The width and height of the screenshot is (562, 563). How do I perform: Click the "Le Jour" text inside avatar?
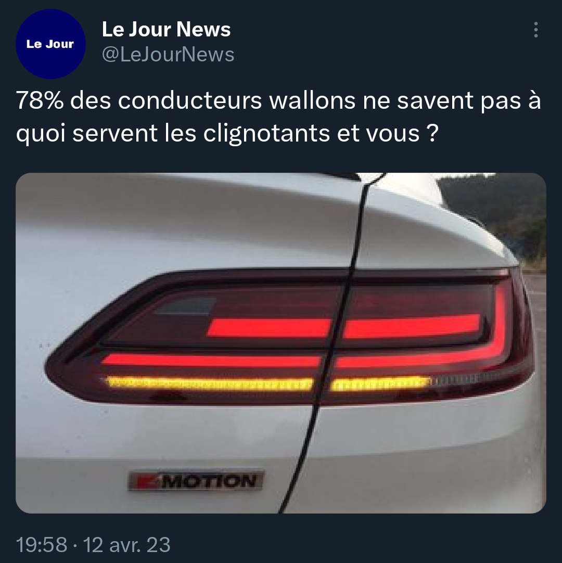coord(50,44)
